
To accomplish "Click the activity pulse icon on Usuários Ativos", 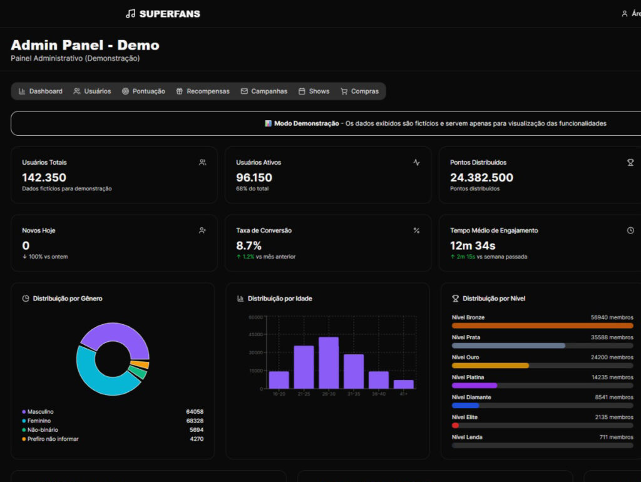I will [416, 163].
